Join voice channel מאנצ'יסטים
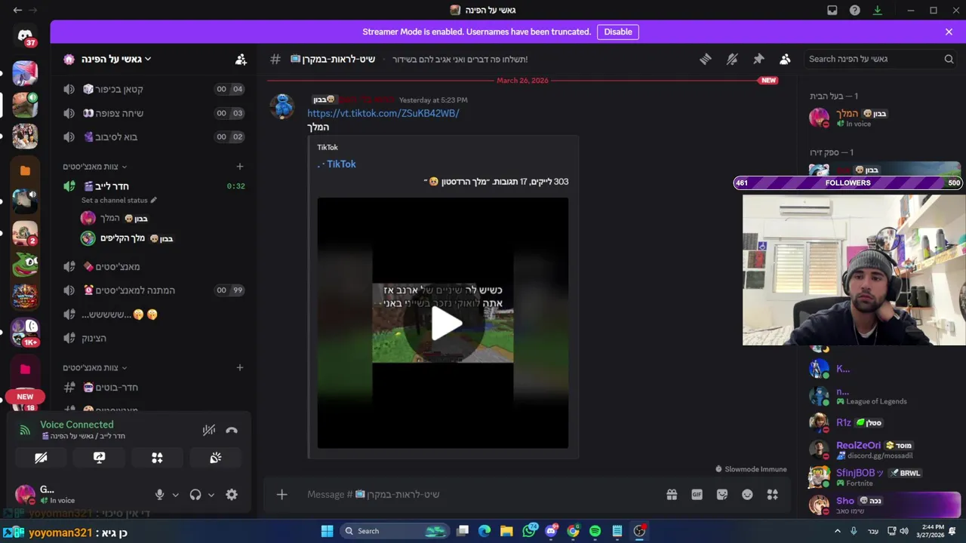The width and height of the screenshot is (966, 543). (x=154, y=266)
